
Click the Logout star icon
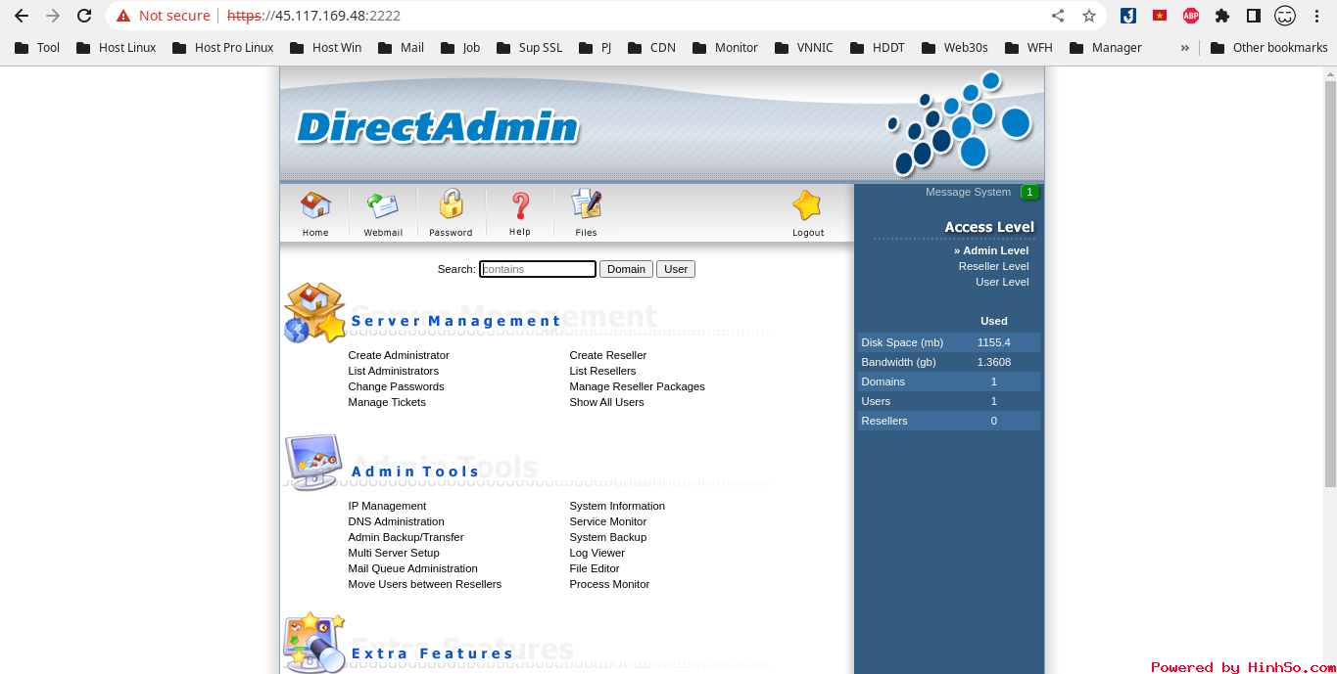[807, 205]
